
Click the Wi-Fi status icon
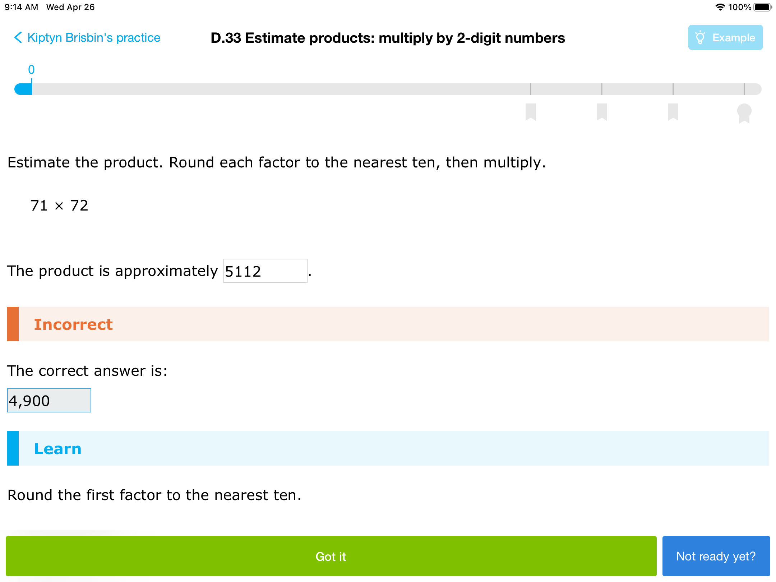click(x=720, y=6)
